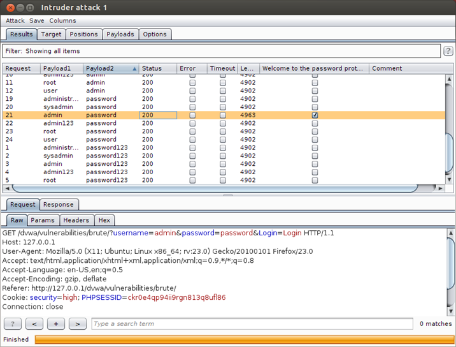Uncheck welcome match checkbox in request 21 row

(315, 115)
